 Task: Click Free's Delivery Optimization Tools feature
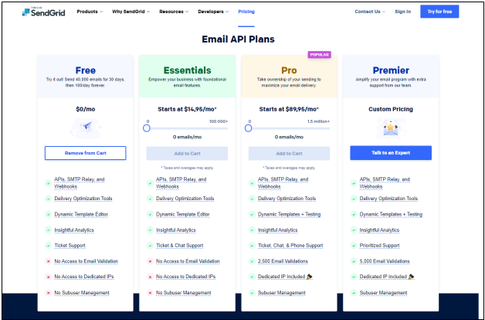click(83, 199)
